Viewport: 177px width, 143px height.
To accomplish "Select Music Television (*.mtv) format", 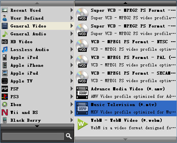I will pyautogui.click(x=126, y=108).
